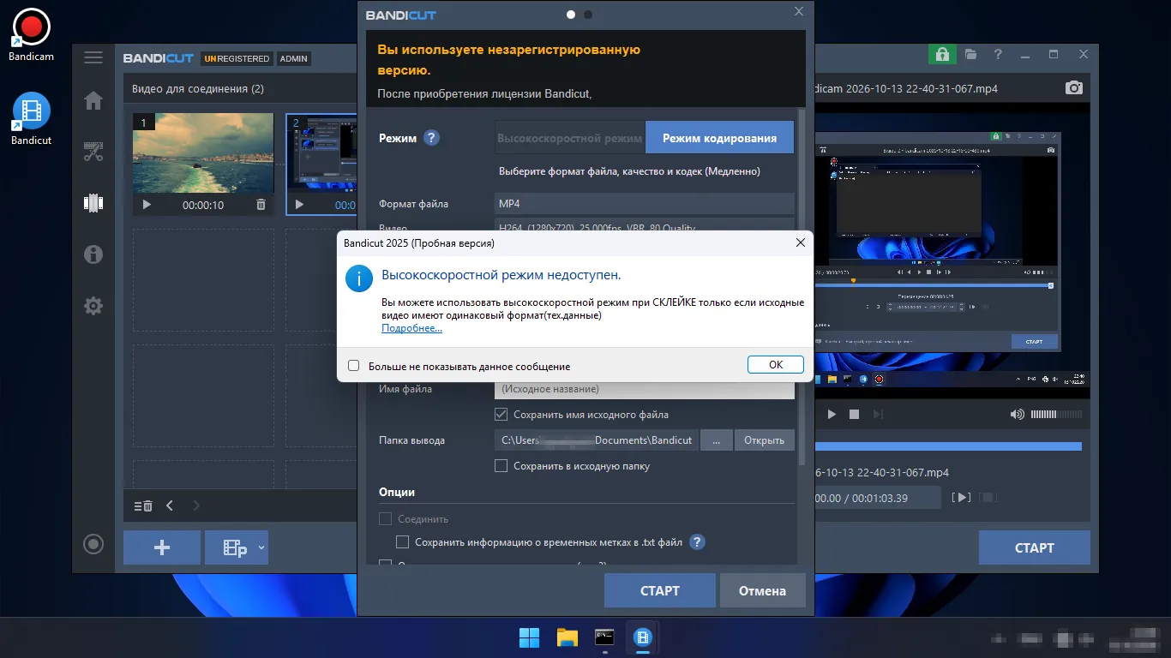The image size is (1171, 658).
Task: Expand the project file dropdown arrow
Action: (261, 547)
